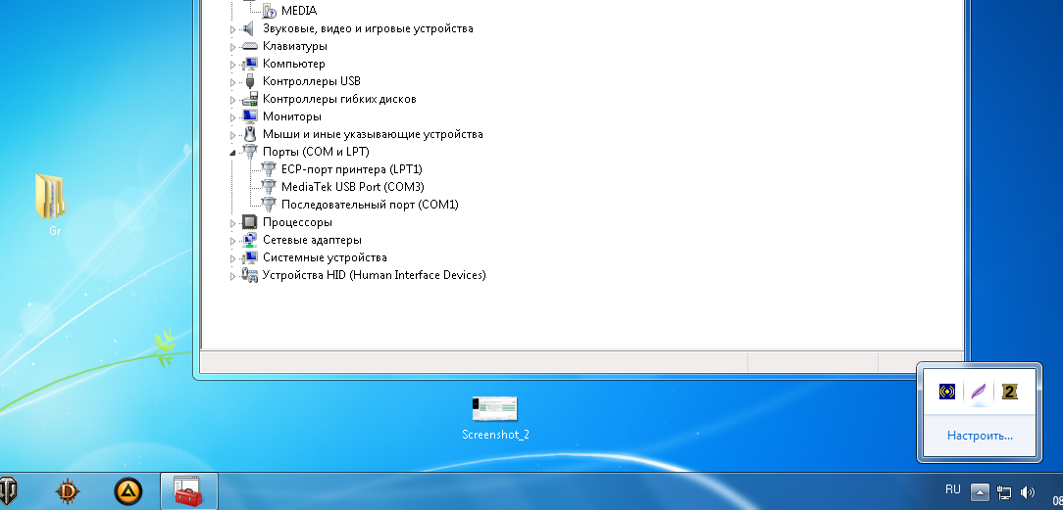The height and width of the screenshot is (510, 1063).
Task: Select the Сетевые адаптеры label
Action: click(312, 240)
